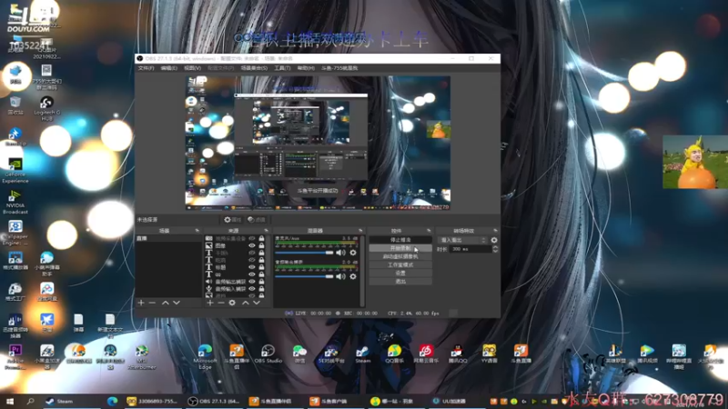Move the source up with the 来源 panel up arrow
The image size is (728, 409).
[246, 303]
